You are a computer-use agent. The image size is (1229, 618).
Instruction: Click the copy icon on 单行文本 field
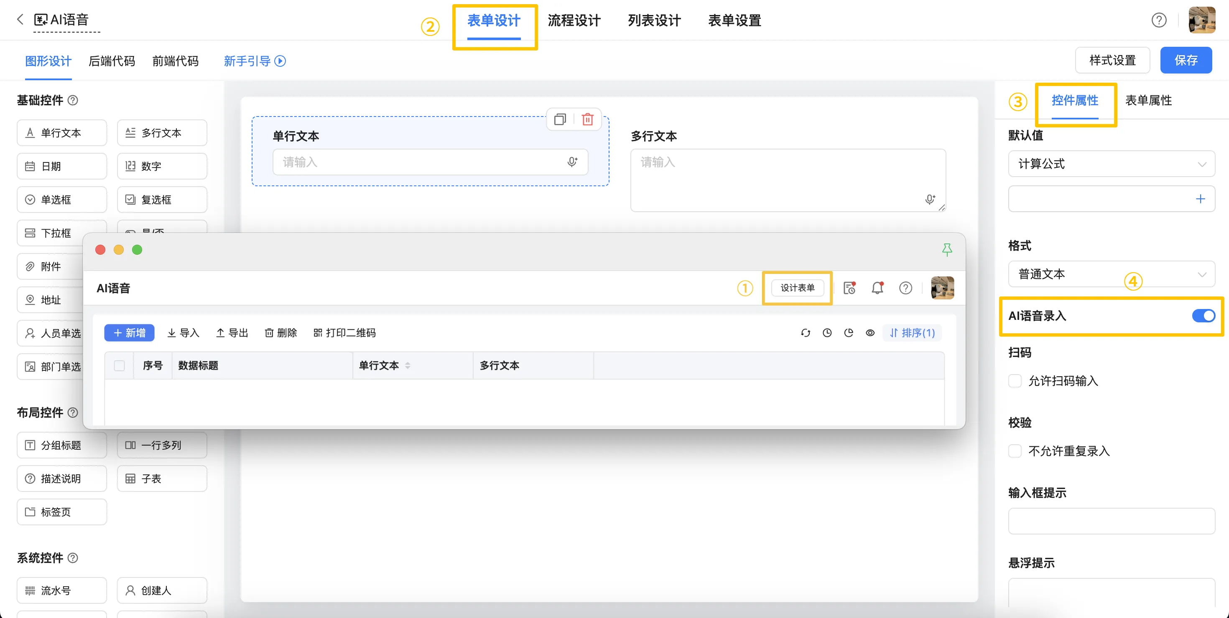click(560, 119)
